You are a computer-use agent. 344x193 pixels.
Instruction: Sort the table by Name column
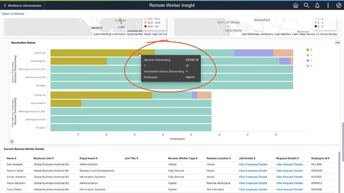(11, 158)
